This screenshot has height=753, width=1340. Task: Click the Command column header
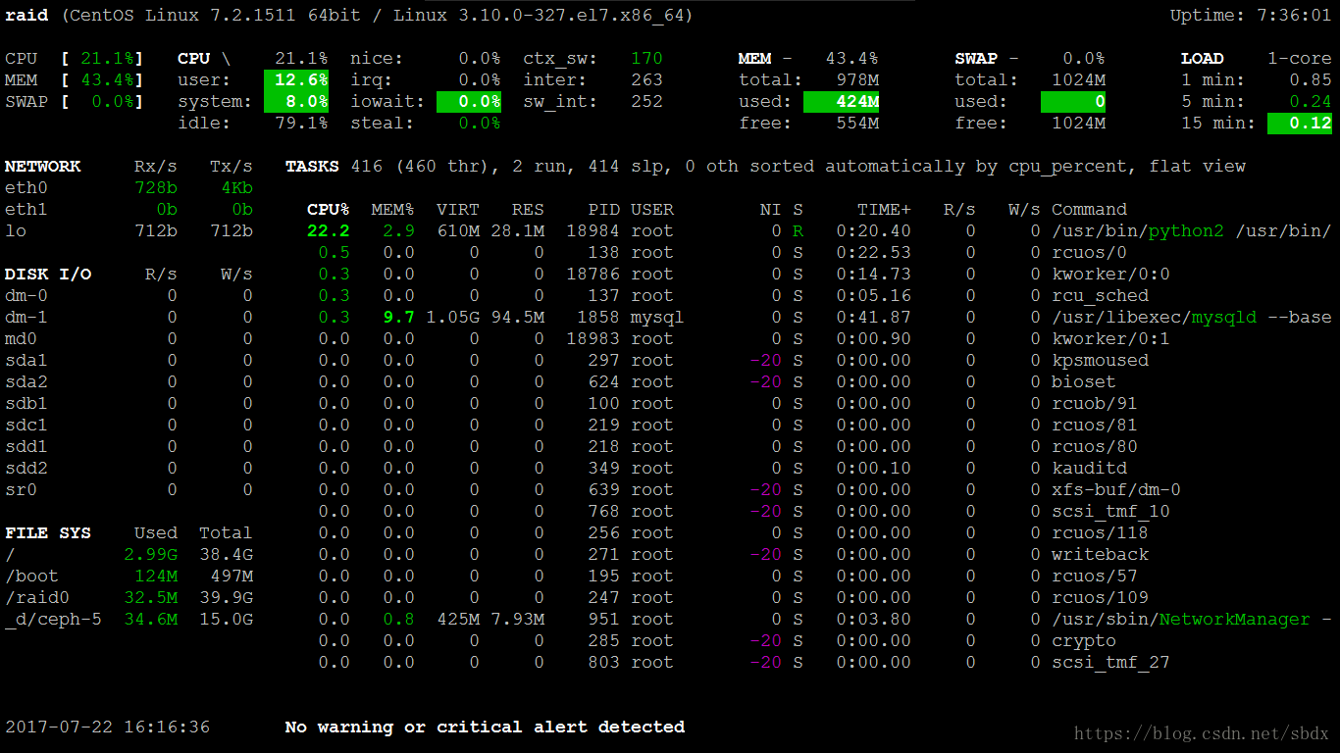pyautogui.click(x=1089, y=210)
